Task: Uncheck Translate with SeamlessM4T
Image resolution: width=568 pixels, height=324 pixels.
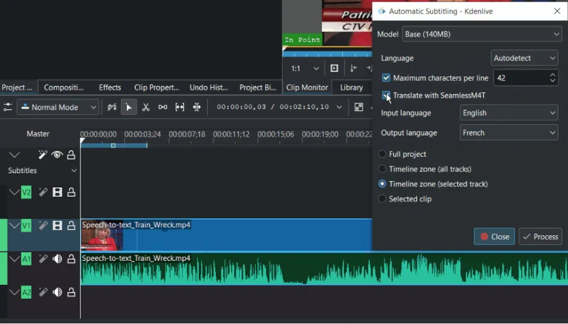Action: (386, 96)
